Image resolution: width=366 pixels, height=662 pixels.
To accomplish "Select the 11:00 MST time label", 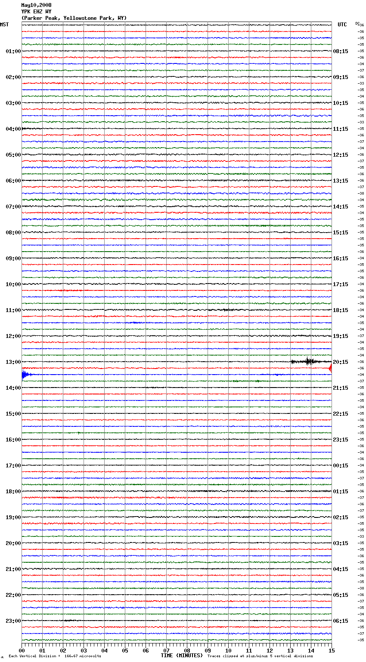I will click(x=13, y=310).
